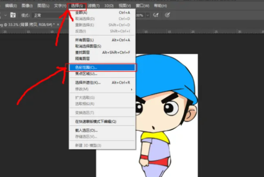Open the 编辑(E) menu
This screenshot has height=177, width=264.
pos(11,6)
